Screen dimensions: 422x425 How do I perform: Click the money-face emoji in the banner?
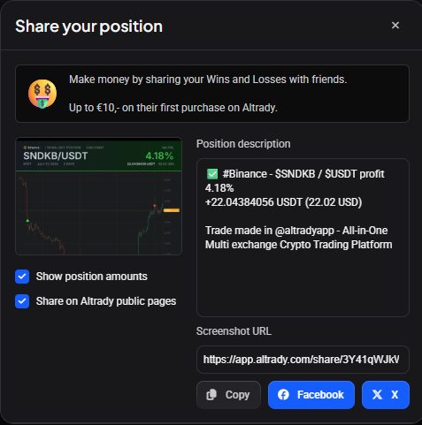pos(42,94)
